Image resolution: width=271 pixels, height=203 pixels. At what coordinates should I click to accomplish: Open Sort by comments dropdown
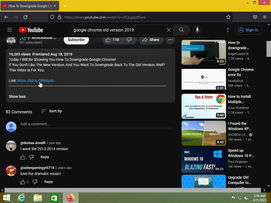(x=52, y=111)
